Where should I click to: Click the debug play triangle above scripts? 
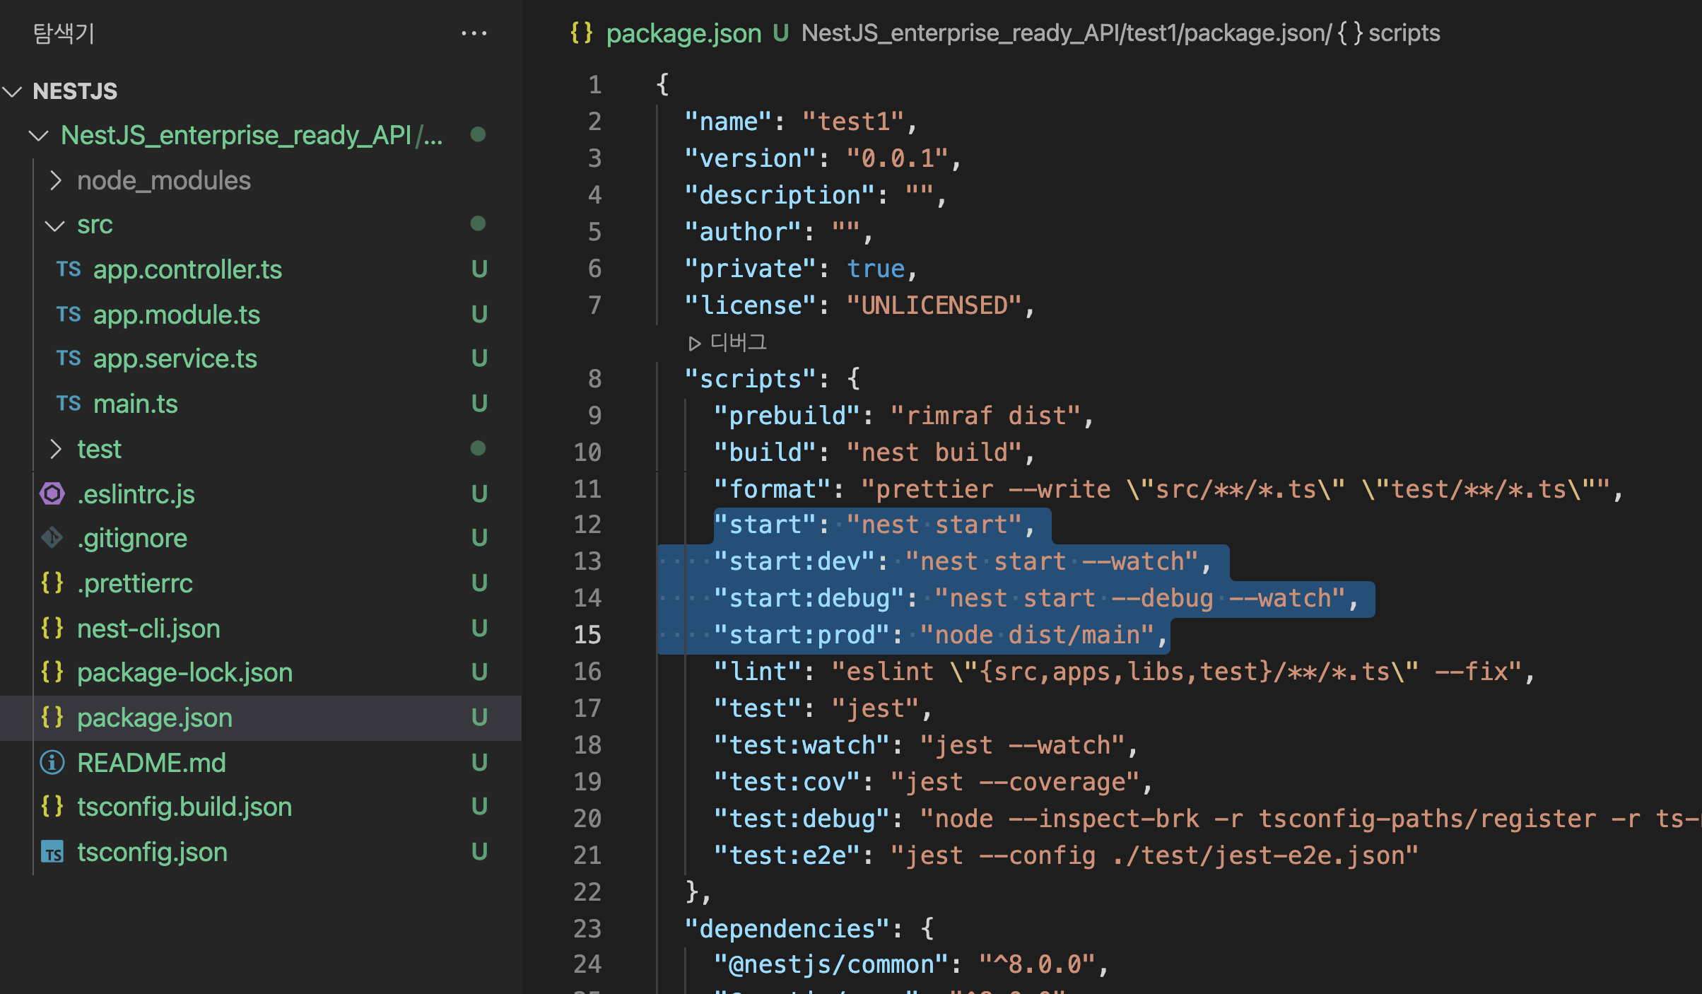(694, 343)
